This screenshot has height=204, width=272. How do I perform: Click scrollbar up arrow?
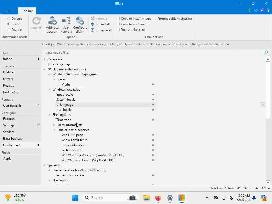point(268,59)
